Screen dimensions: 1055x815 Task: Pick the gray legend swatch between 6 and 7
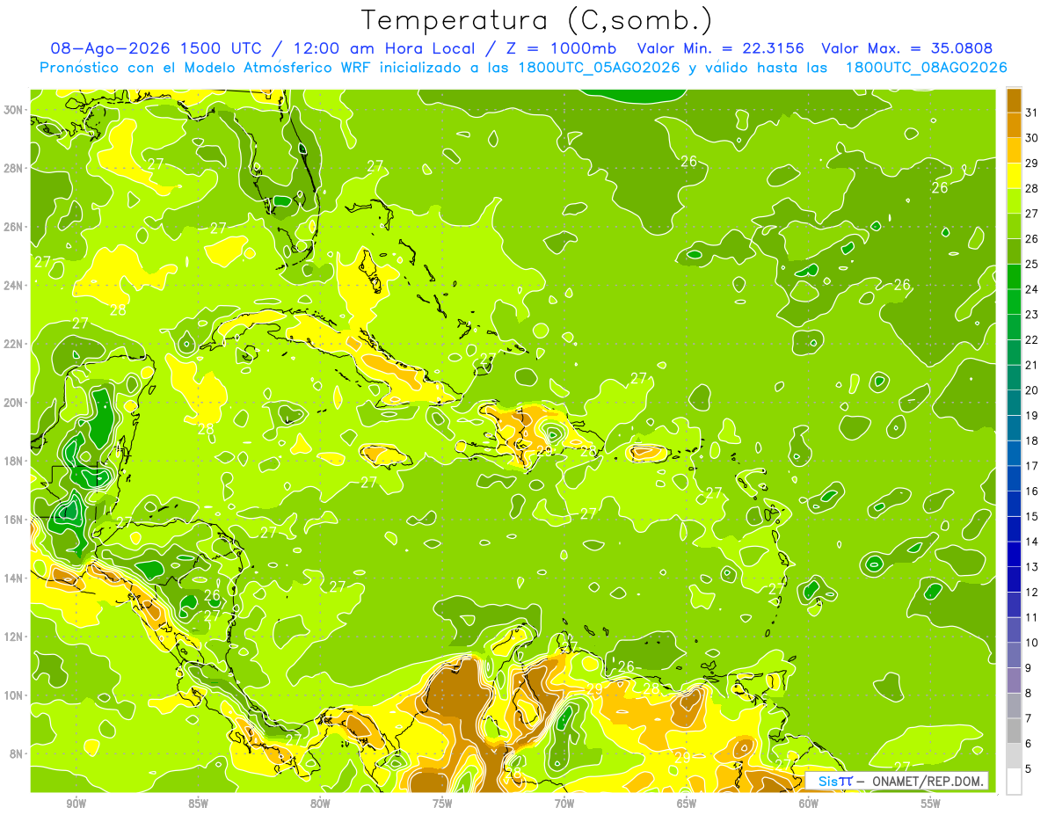1014,731
